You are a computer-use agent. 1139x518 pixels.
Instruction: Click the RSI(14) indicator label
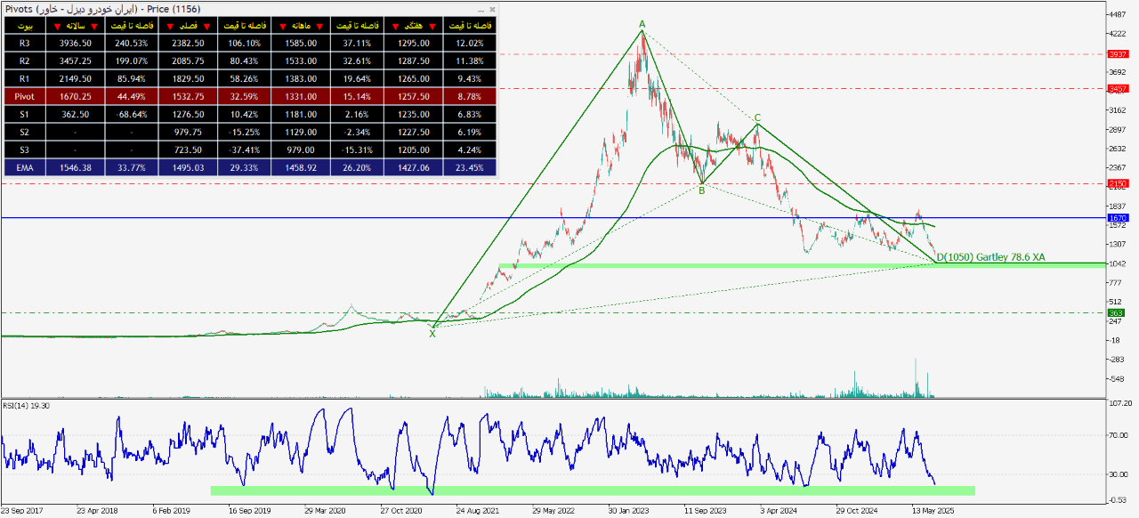click(x=27, y=405)
